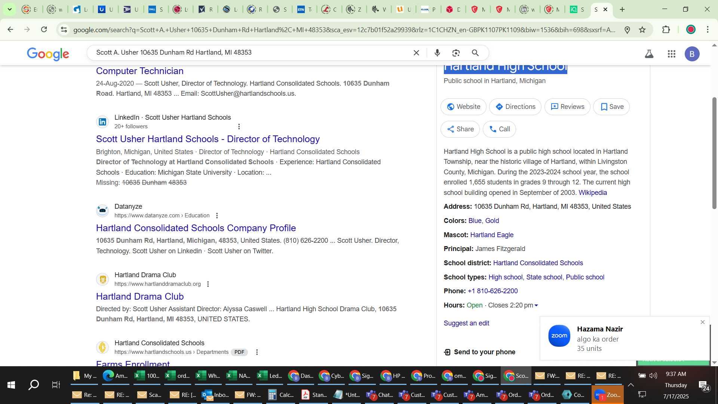Image resolution: width=718 pixels, height=404 pixels.
Task: Open Reviews for Hartland High School
Action: 567,107
